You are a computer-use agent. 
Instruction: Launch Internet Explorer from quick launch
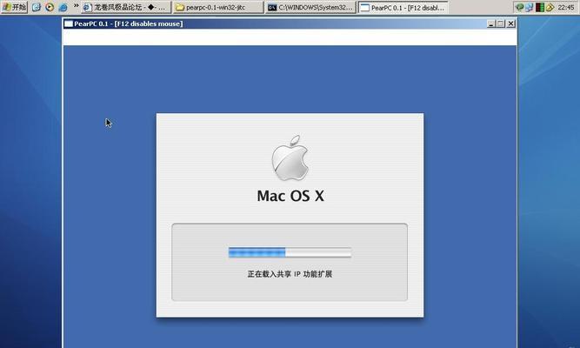pos(37,7)
